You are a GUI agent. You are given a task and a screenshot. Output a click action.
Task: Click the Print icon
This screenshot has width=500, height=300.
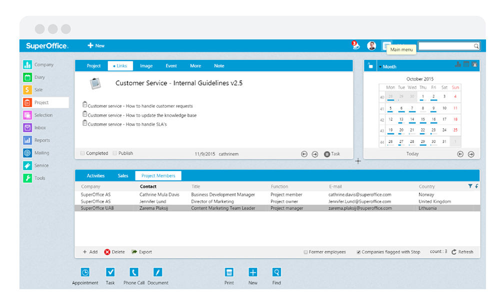coord(229,272)
